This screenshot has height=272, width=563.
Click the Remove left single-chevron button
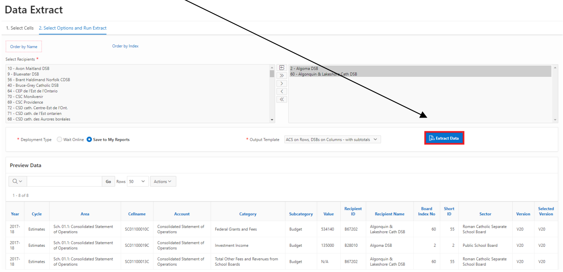[x=281, y=92]
